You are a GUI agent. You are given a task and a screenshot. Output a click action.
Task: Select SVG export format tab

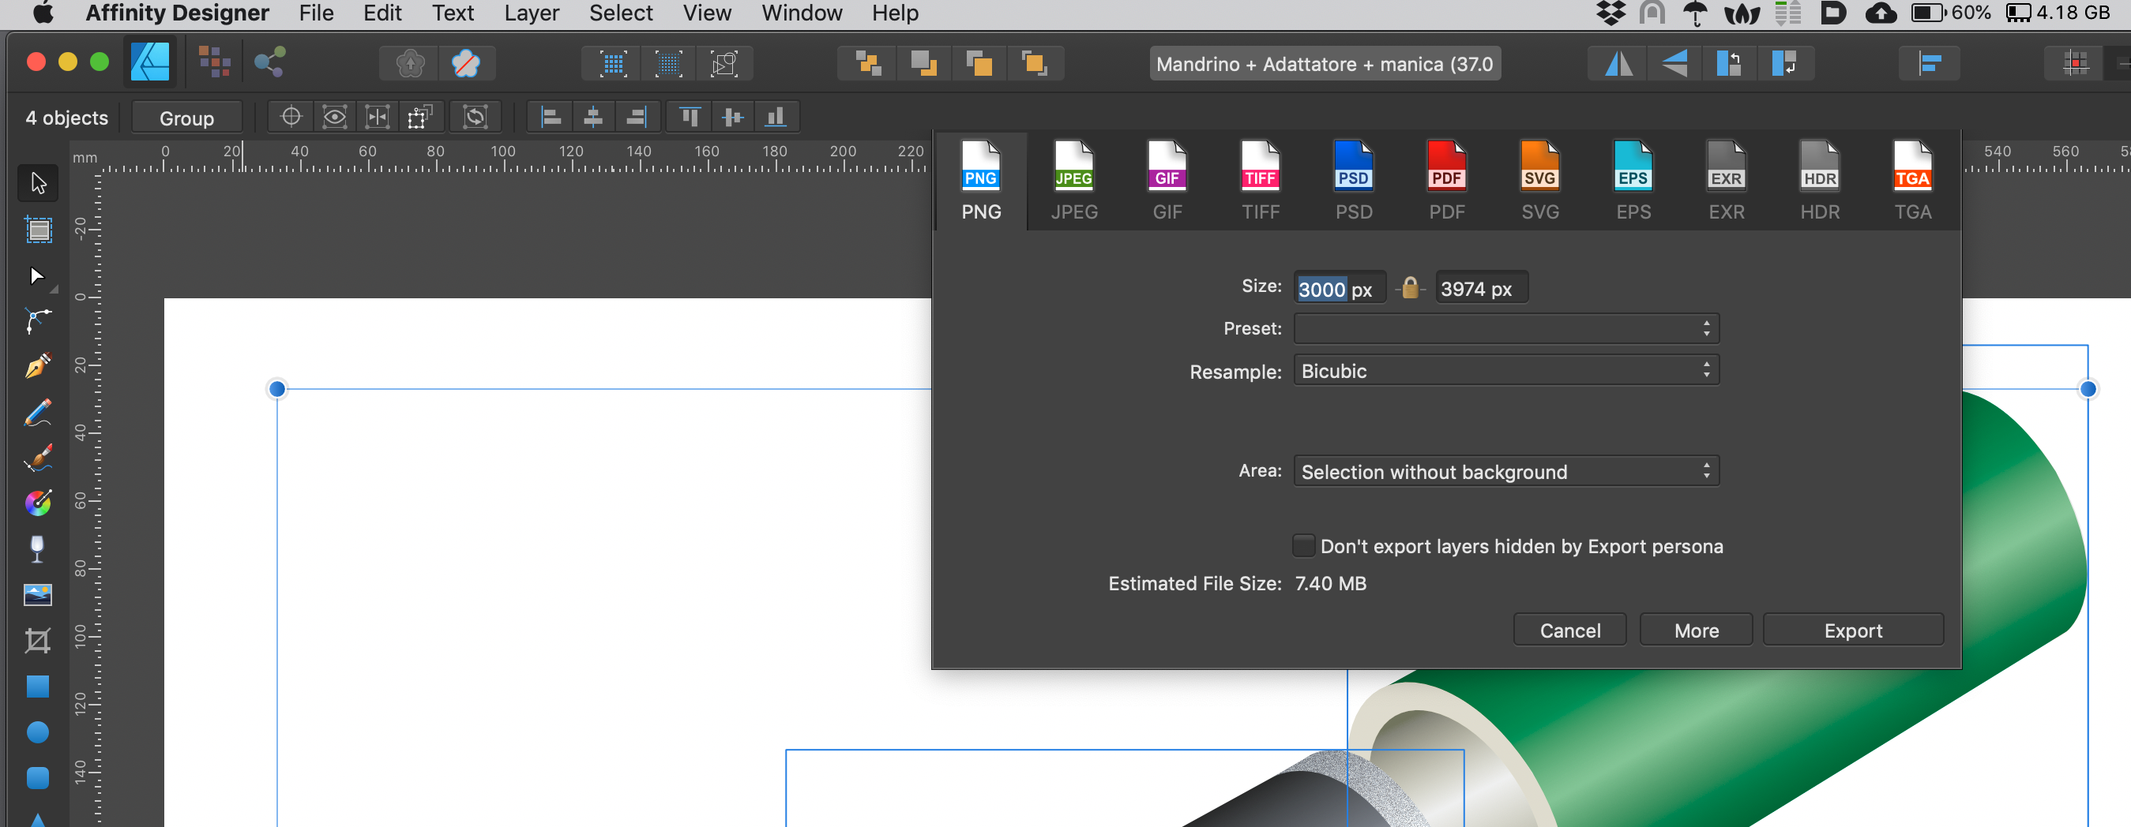click(x=1539, y=181)
